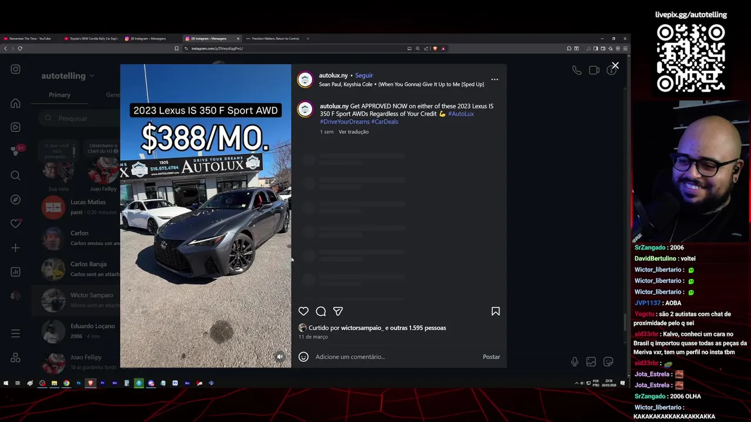Screen dimensions: 751x422
Task: Open the Search magnifier in sidebar
Action: tap(15, 175)
